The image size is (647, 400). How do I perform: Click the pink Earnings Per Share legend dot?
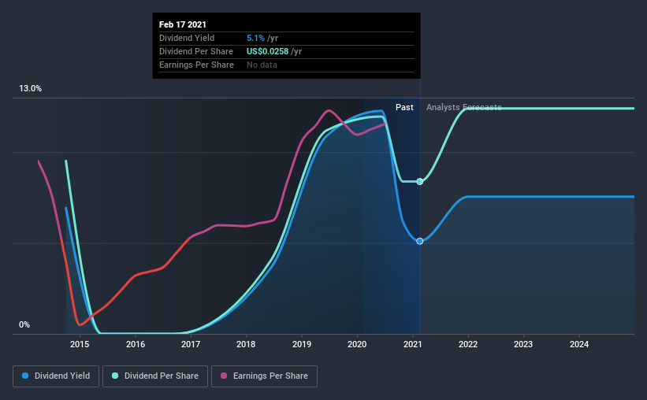click(x=224, y=376)
